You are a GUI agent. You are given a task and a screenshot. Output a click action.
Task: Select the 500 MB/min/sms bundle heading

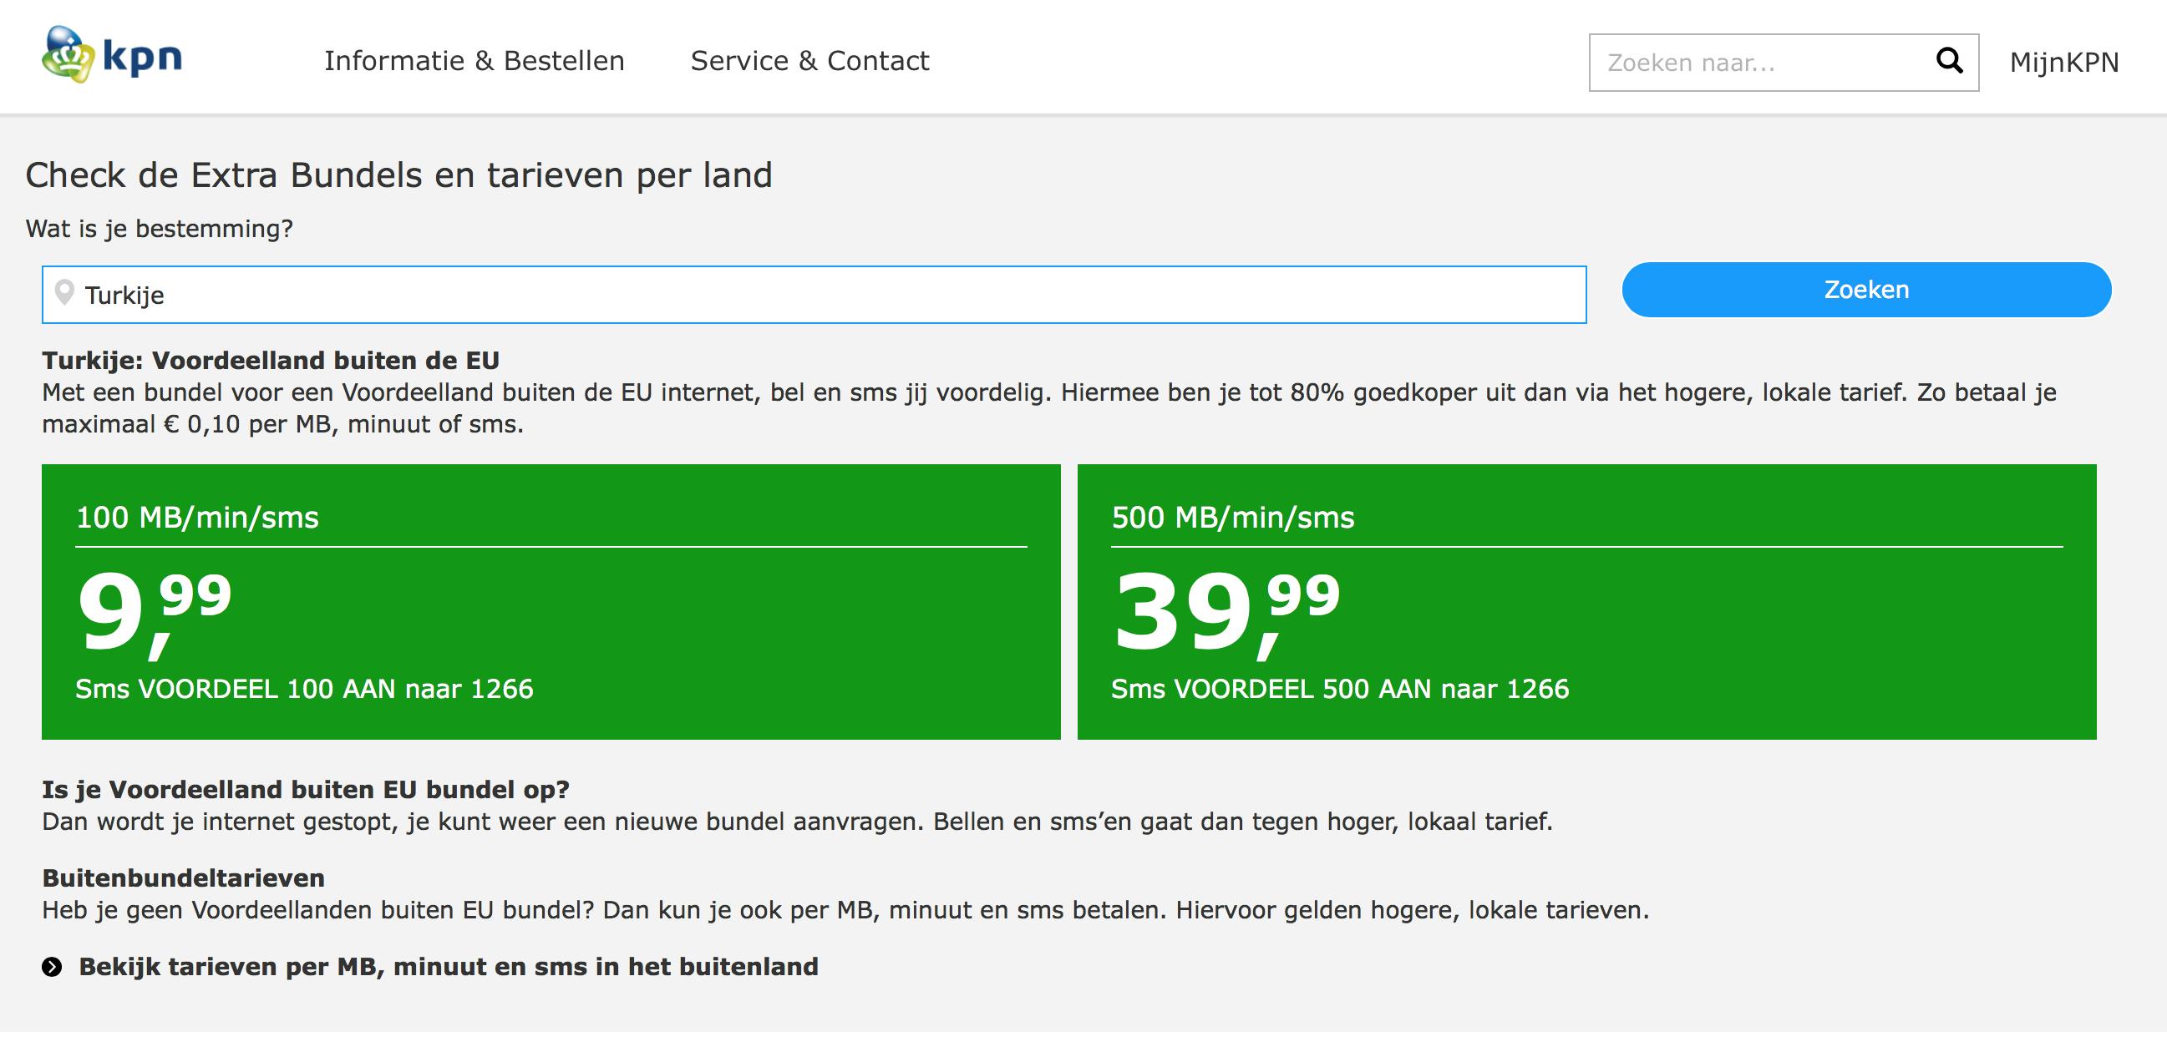tap(1232, 517)
